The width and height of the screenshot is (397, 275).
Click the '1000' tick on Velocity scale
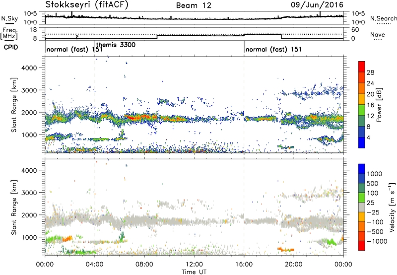[375, 174]
